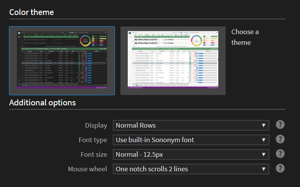Click the Font size label
Image resolution: width=300 pixels, height=187 pixels.
coord(94,154)
